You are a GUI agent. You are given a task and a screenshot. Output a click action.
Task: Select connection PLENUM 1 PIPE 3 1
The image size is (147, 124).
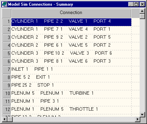pyautogui.click(x=71, y=102)
